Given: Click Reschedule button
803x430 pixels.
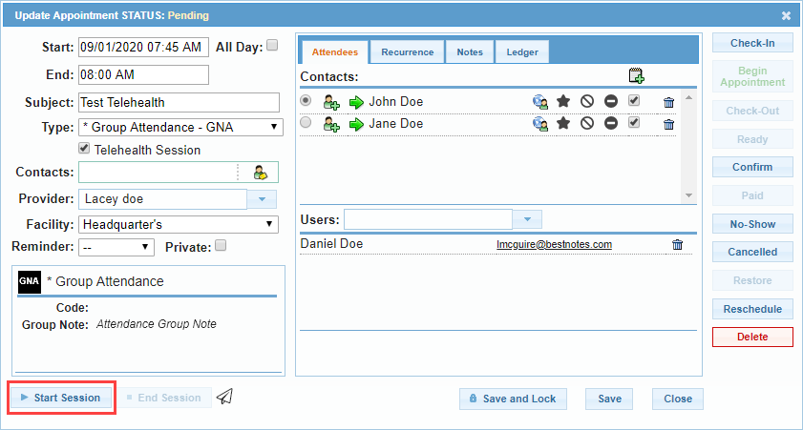Looking at the screenshot, I should [752, 309].
